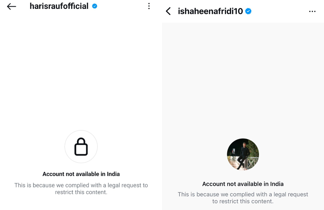Open the three-dot options menu on harisraufofficial's profile

[148, 6]
